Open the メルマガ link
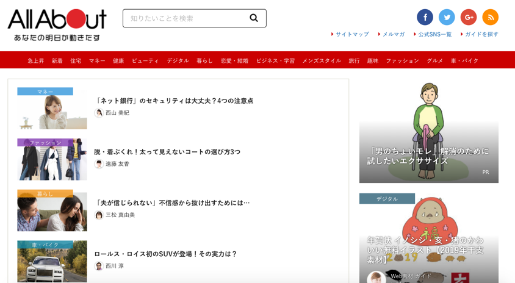515x283 pixels. (x=394, y=34)
